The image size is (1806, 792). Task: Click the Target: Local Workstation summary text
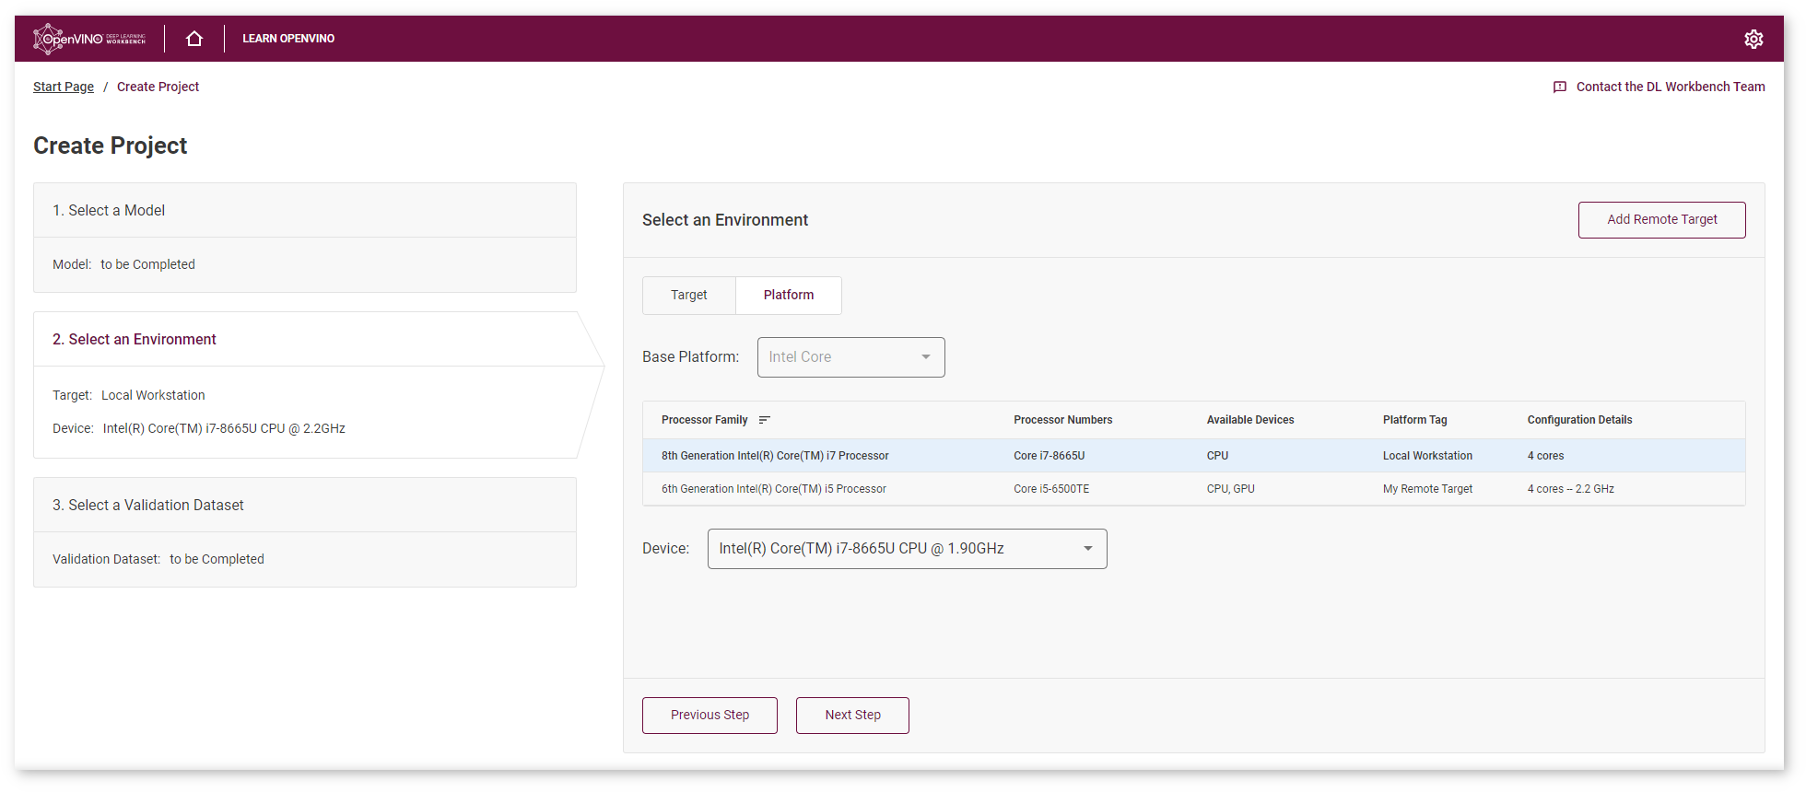point(128,396)
